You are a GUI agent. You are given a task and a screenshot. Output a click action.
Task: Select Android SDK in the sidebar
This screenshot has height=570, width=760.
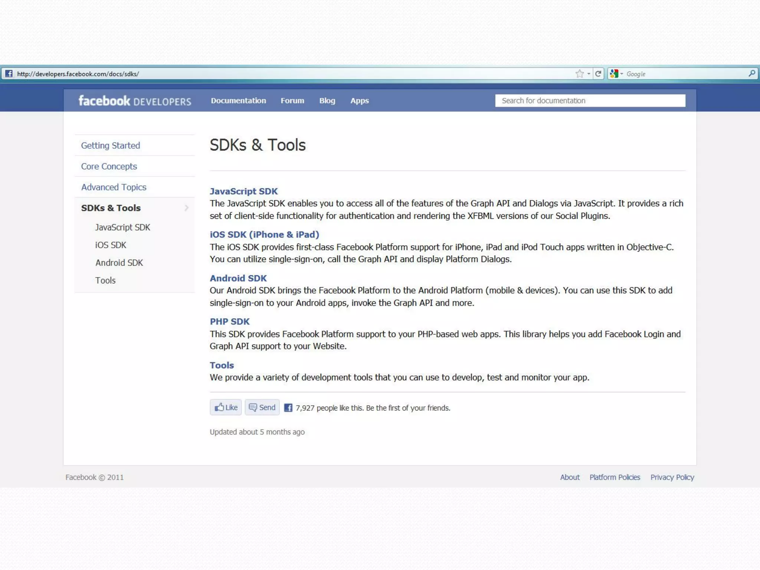click(119, 263)
